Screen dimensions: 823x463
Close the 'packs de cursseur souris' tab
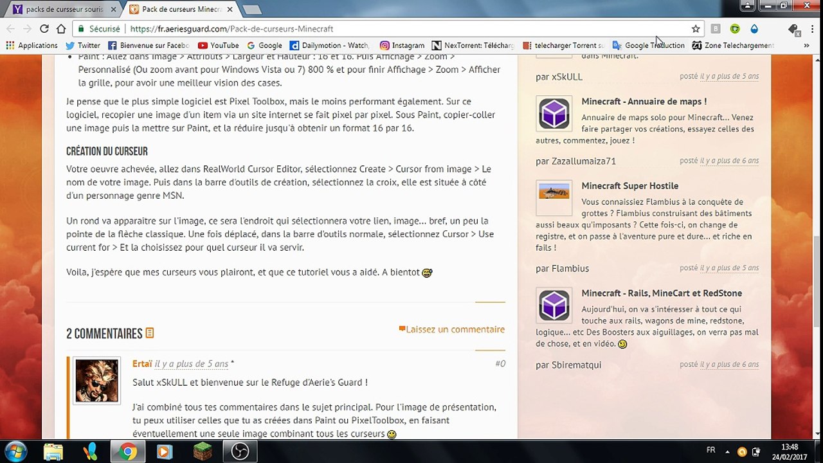(114, 10)
